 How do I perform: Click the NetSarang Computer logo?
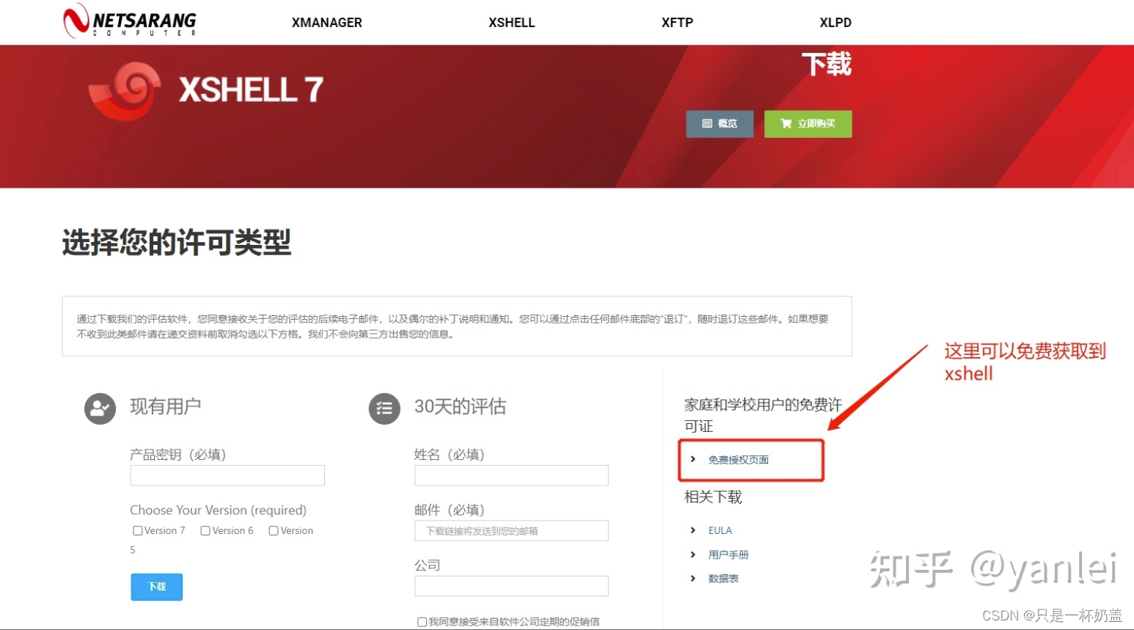tap(129, 21)
